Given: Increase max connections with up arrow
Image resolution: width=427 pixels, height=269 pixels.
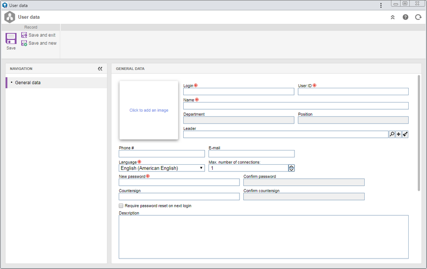Looking at the screenshot, I should tap(291, 166).
